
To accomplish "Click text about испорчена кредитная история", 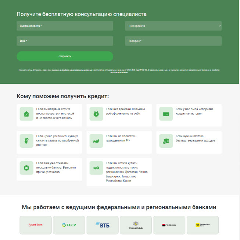I will (194, 111).
